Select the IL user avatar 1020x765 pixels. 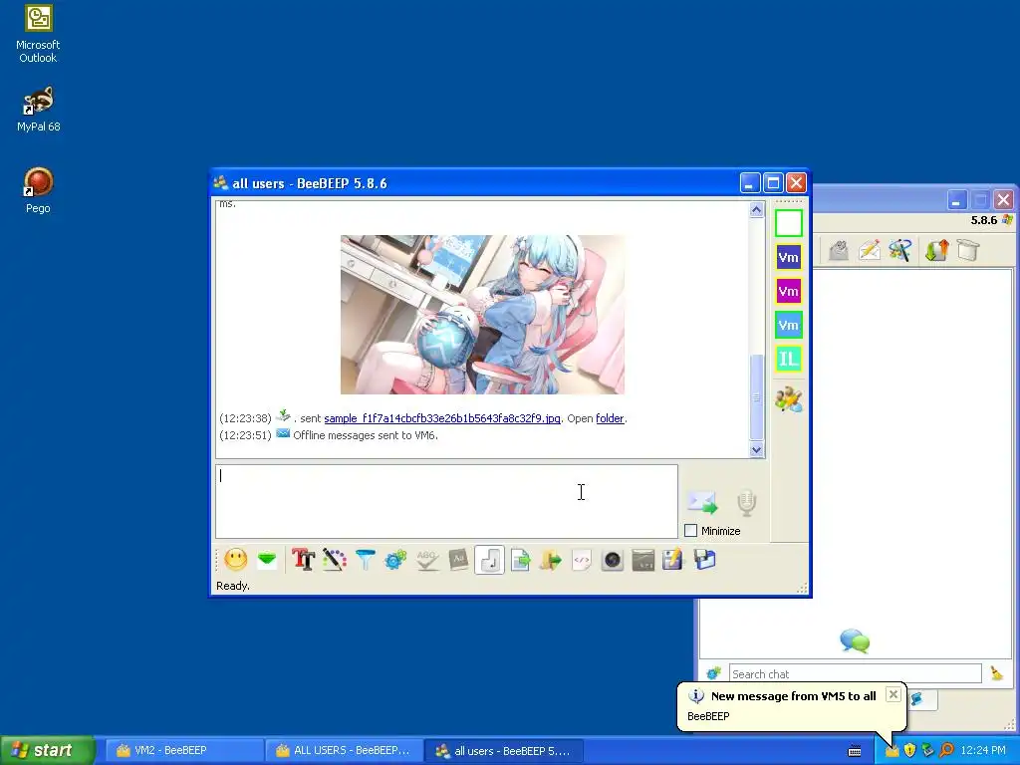(x=789, y=359)
